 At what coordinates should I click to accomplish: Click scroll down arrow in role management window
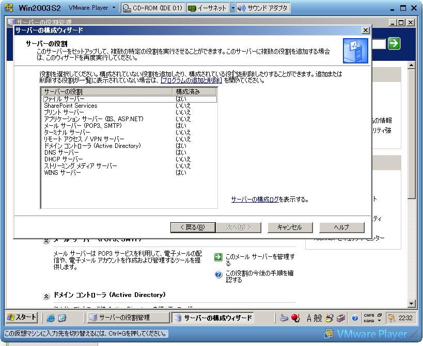[x=411, y=303]
